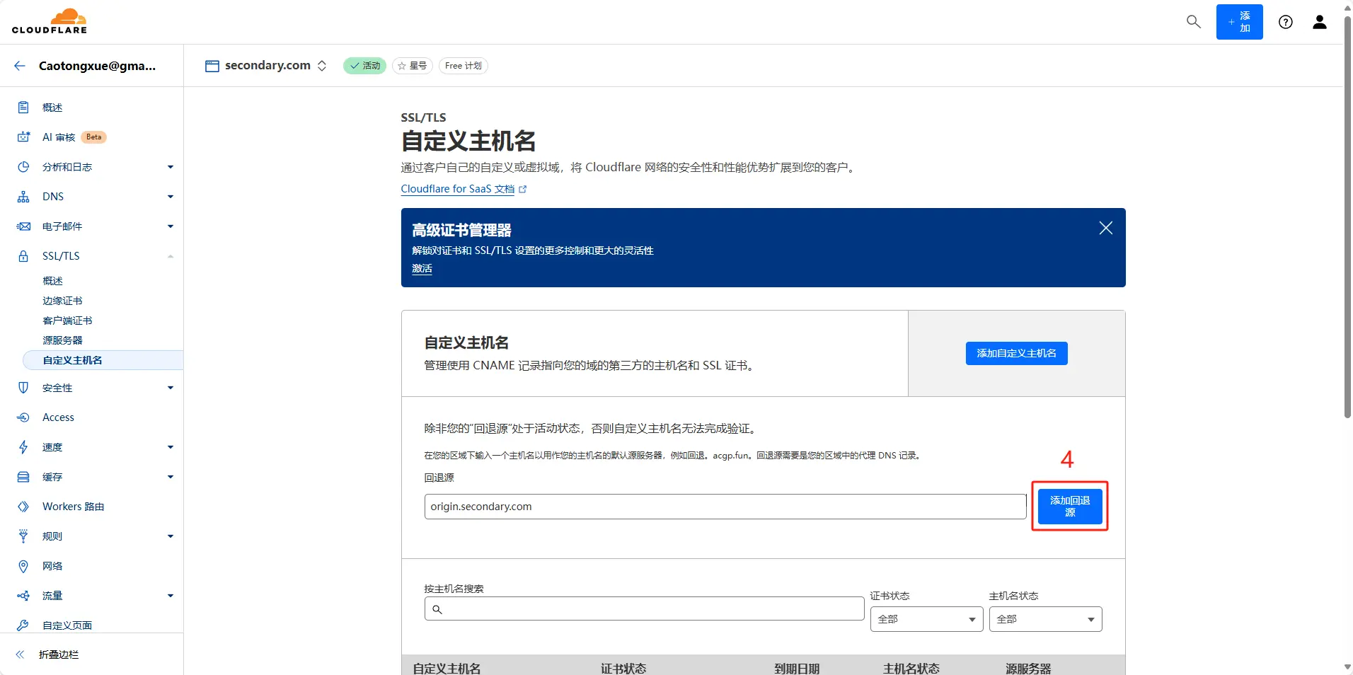Click the external link icon beside SaaS 文档
This screenshot has width=1353, height=675.
[523, 190]
